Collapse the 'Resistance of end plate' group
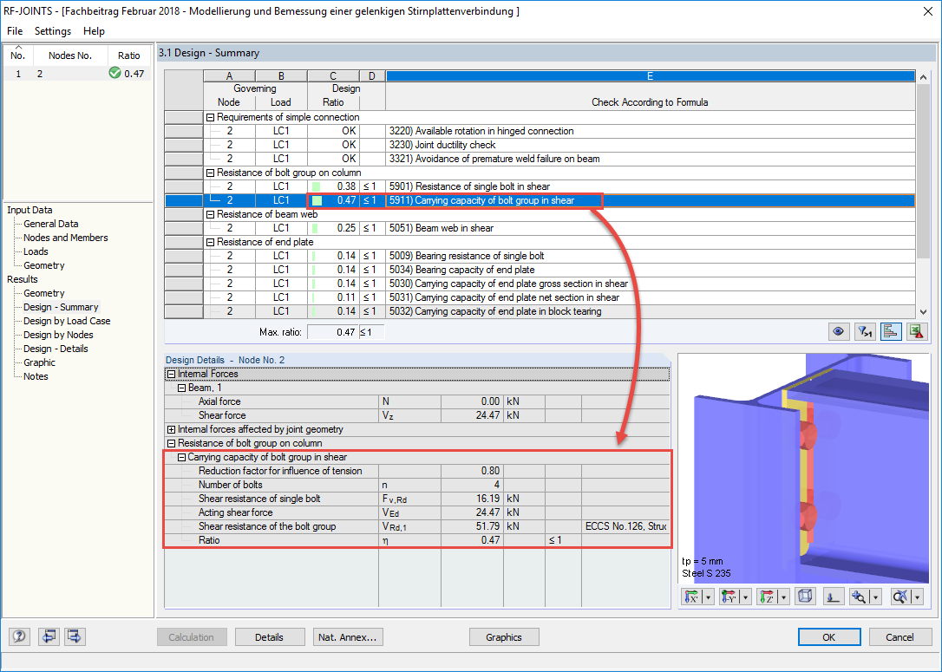The width and height of the screenshot is (942, 672). 209,241
